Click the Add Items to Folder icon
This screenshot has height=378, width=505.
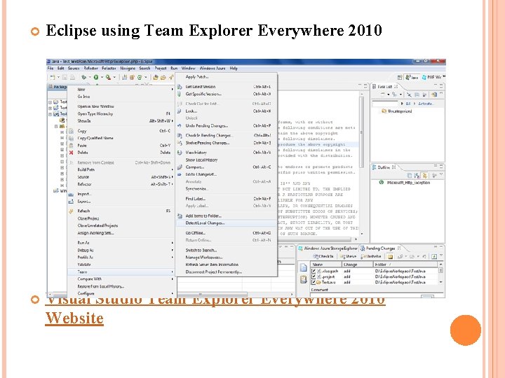tap(180, 216)
